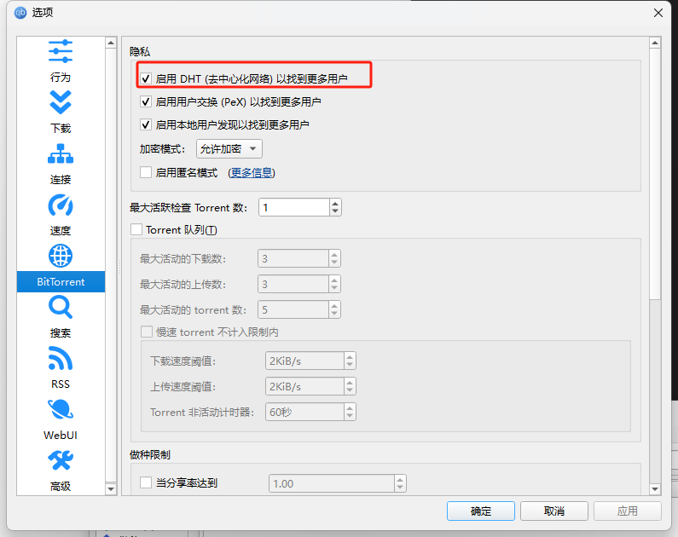
Task: Select the BitTorrent globe icon
Action: pyautogui.click(x=60, y=256)
